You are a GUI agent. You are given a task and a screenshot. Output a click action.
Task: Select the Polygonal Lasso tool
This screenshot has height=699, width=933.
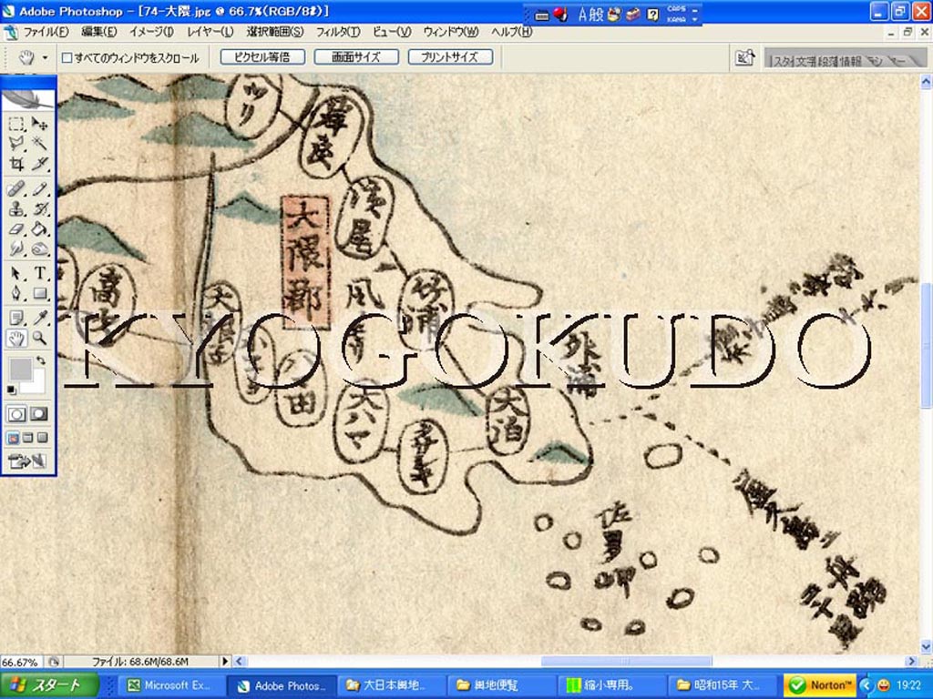click(16, 143)
